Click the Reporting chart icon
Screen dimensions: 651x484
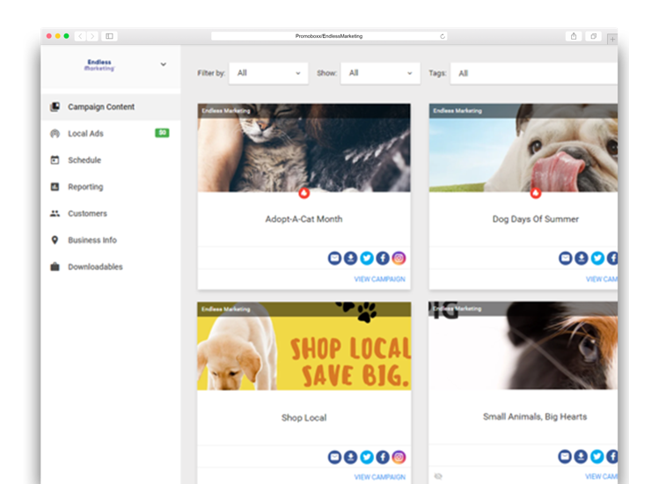[x=55, y=187]
